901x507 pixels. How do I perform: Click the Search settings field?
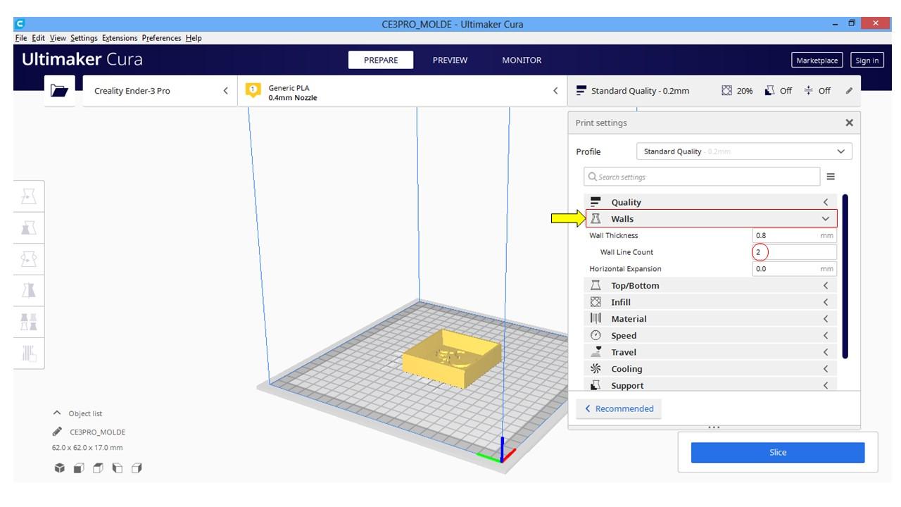pyautogui.click(x=702, y=177)
